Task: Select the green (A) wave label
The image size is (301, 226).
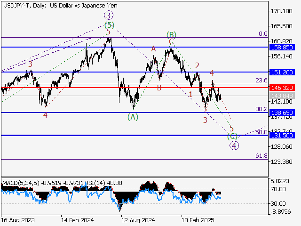Action: (x=133, y=117)
